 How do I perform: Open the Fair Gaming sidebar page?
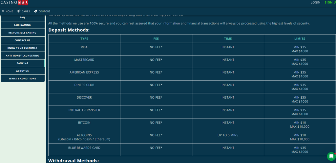(23, 25)
